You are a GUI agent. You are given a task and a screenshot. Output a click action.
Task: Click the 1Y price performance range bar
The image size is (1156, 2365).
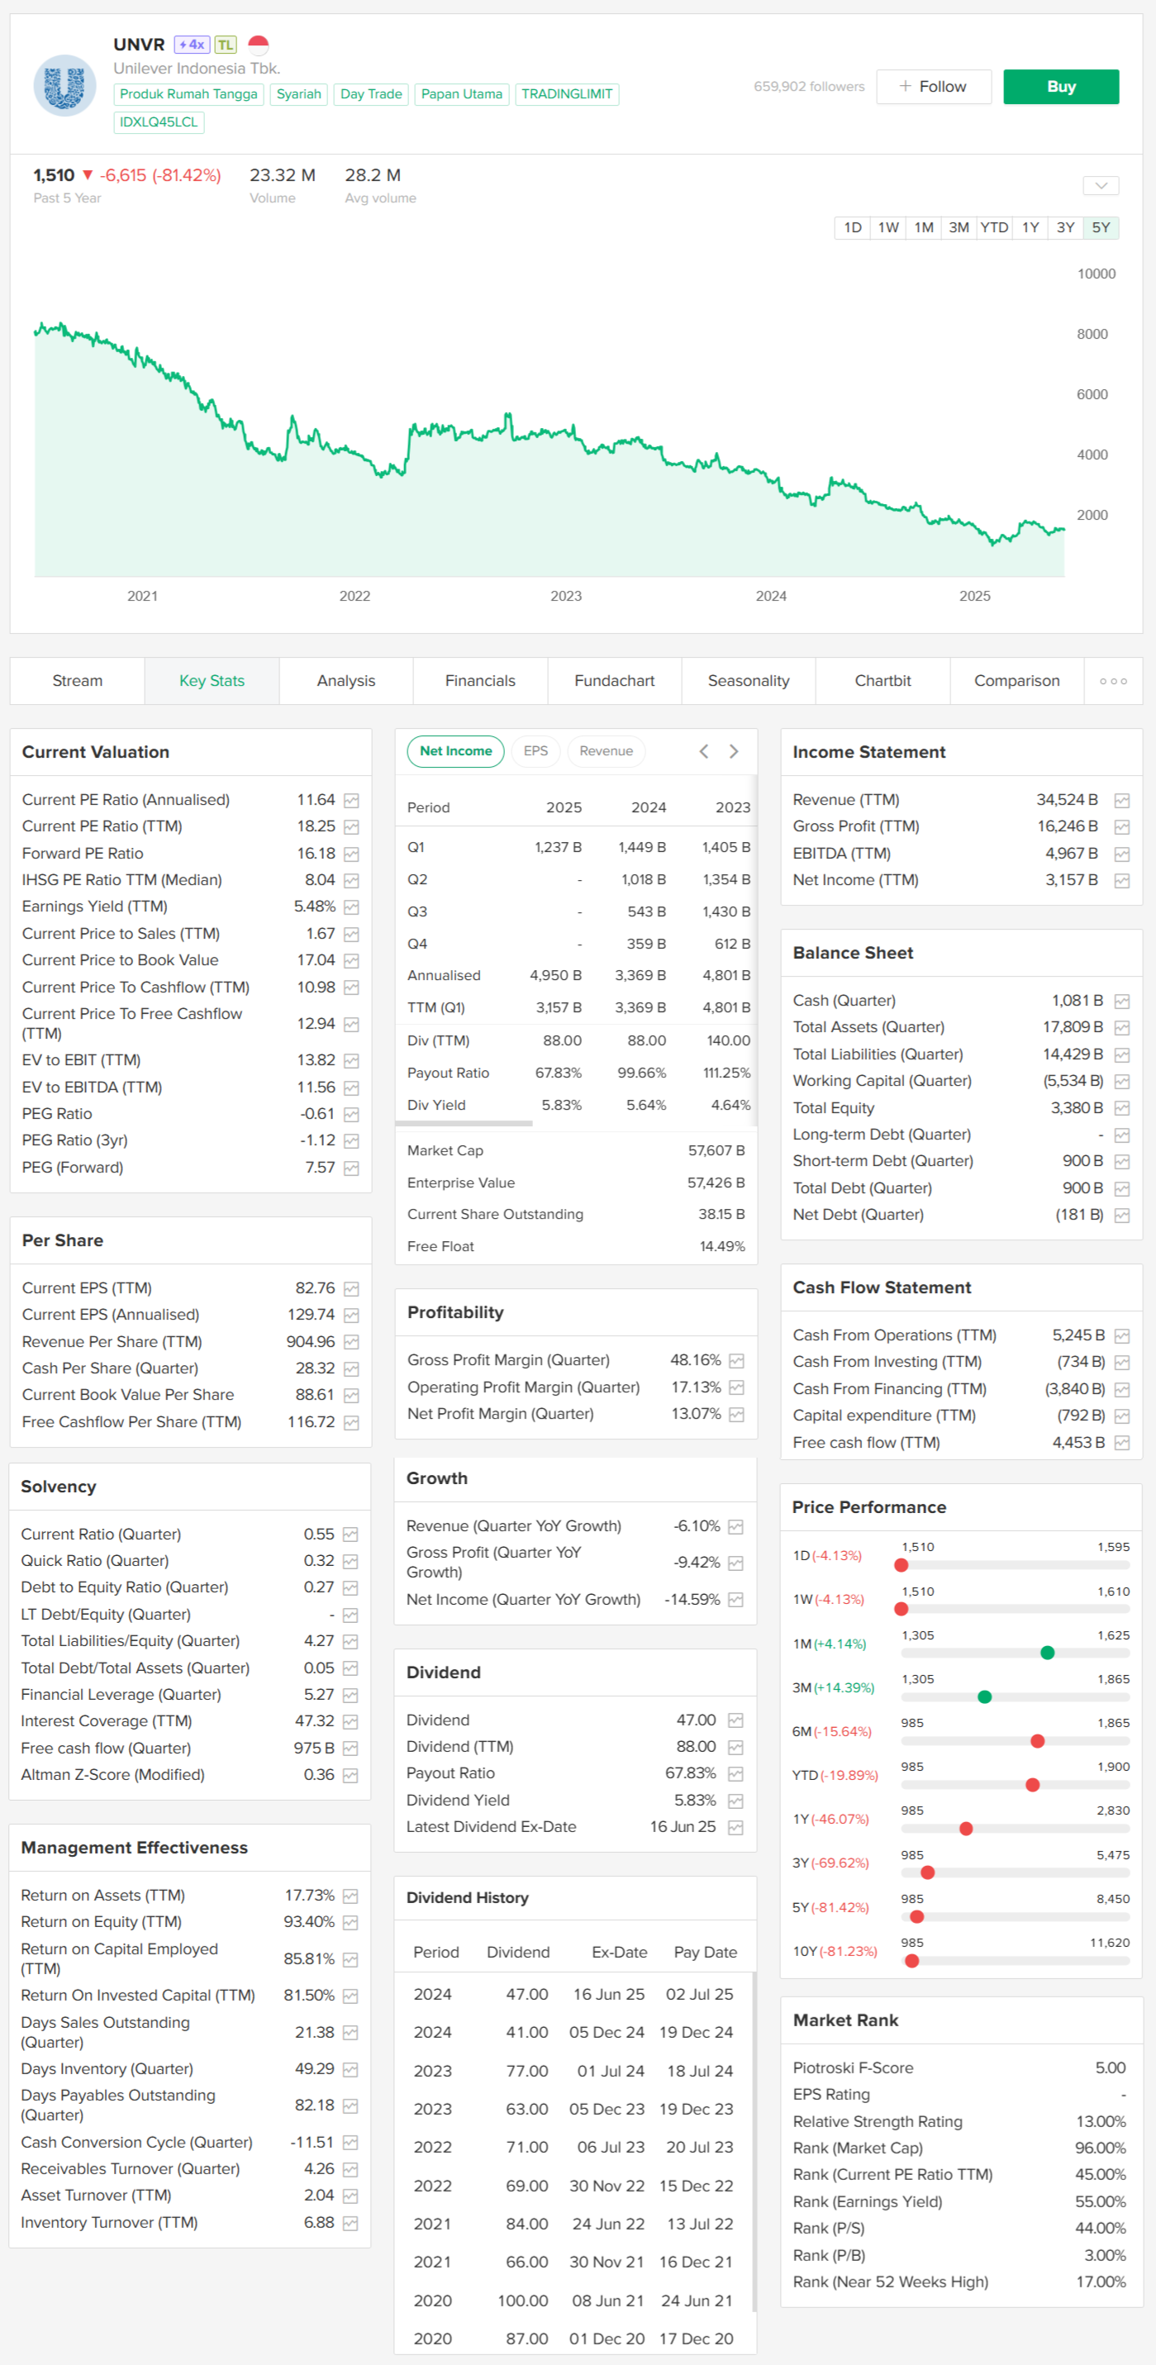tap(1015, 1829)
